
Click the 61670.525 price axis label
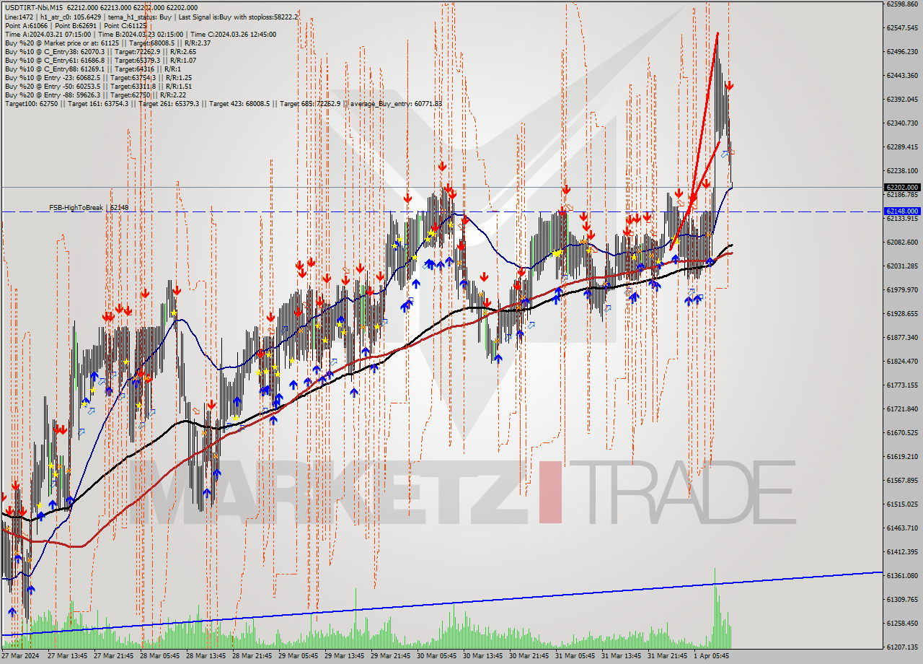[901, 433]
